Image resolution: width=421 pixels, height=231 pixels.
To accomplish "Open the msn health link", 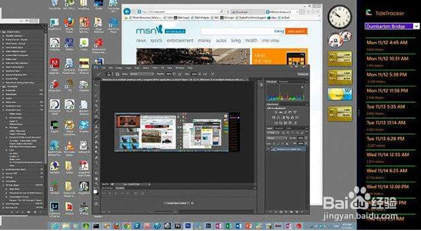I will tap(251, 40).
